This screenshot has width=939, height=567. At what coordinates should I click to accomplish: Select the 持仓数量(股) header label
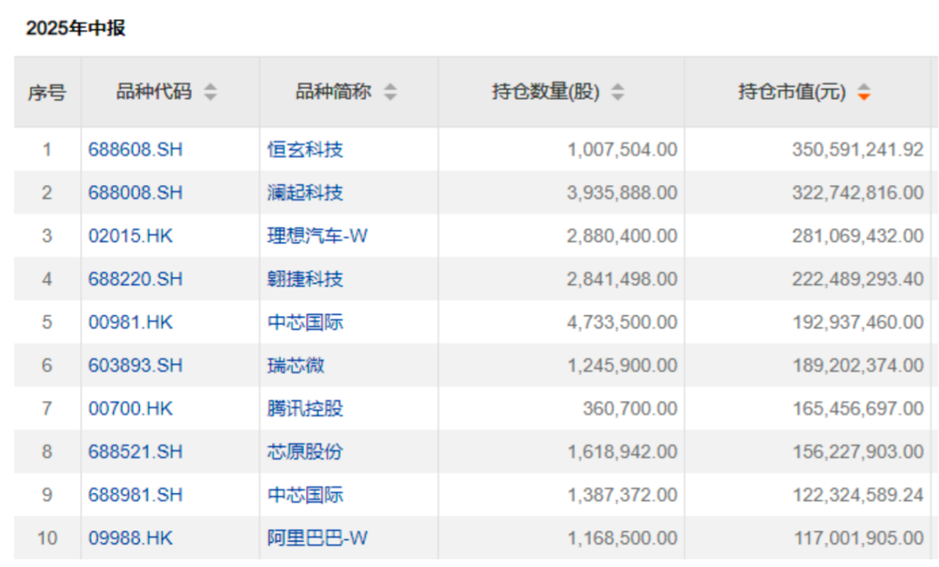[546, 91]
